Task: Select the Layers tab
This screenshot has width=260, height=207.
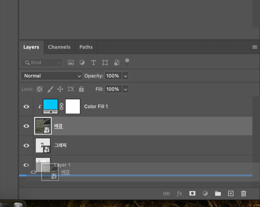Action: (31, 47)
